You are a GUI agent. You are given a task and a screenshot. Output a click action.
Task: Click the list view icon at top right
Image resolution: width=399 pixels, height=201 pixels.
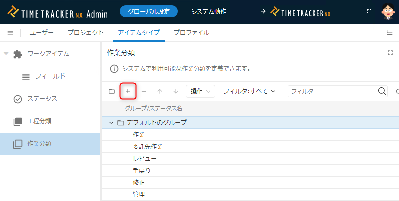coord(390,33)
